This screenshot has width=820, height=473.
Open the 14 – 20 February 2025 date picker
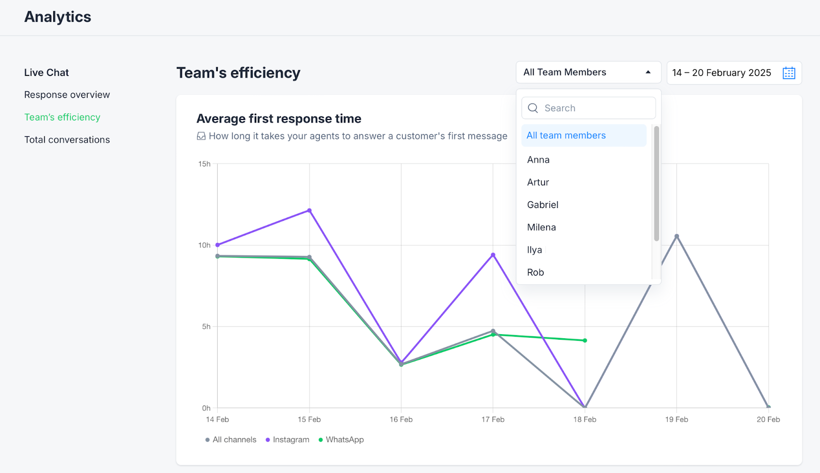pos(734,73)
